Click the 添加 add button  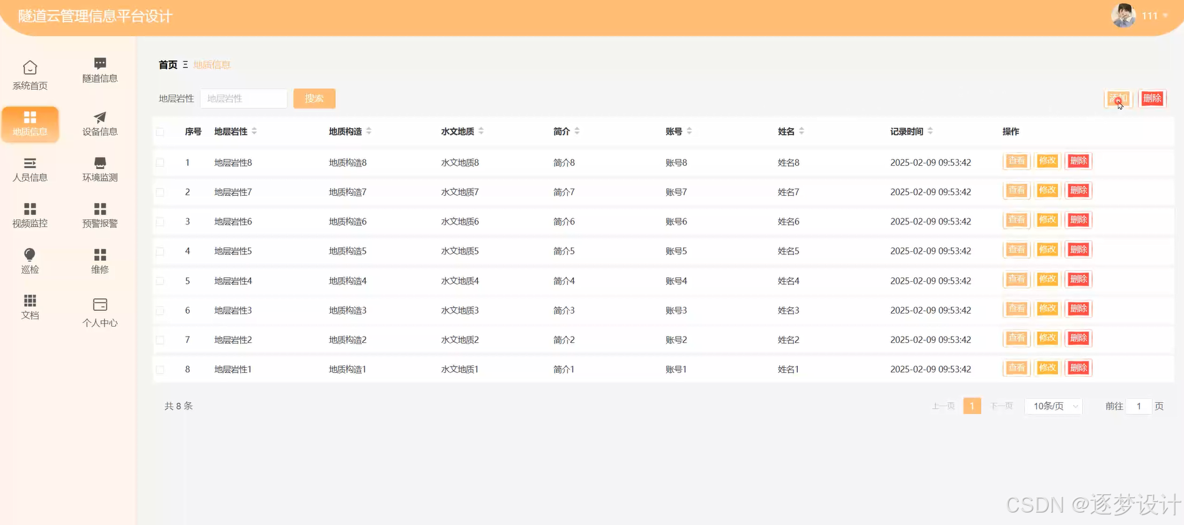pyautogui.click(x=1118, y=99)
